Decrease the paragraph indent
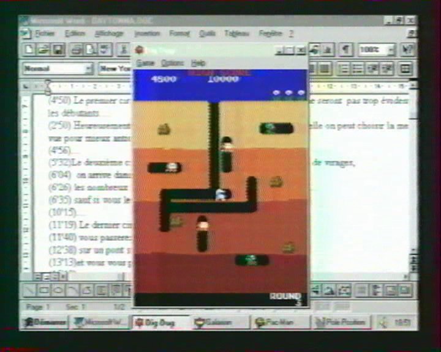The image size is (441, 352). tap(372, 69)
